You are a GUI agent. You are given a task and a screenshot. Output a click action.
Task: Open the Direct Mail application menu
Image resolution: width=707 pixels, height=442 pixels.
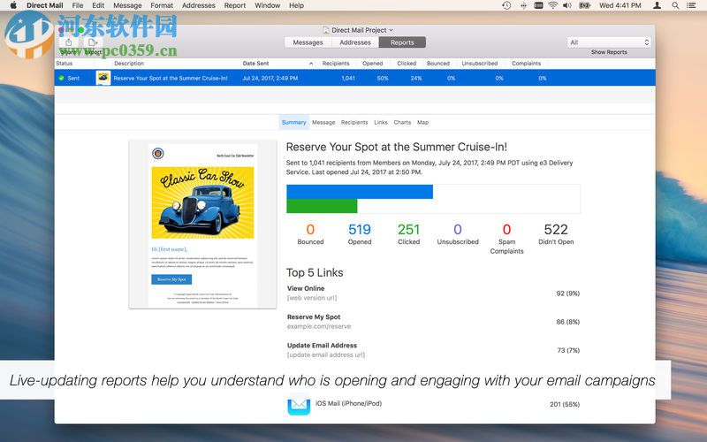45,5
